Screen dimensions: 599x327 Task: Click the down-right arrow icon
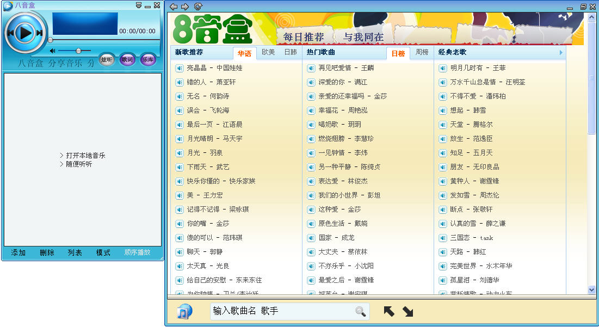407,312
